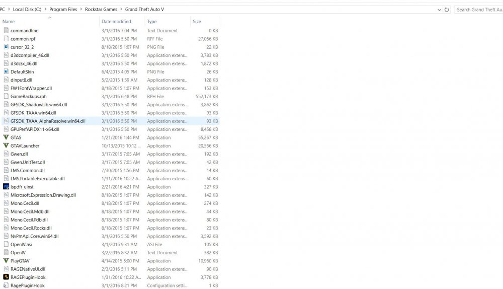Click the GameBackups.rph file icon
The width and height of the screenshot is (503, 289).
(6, 96)
